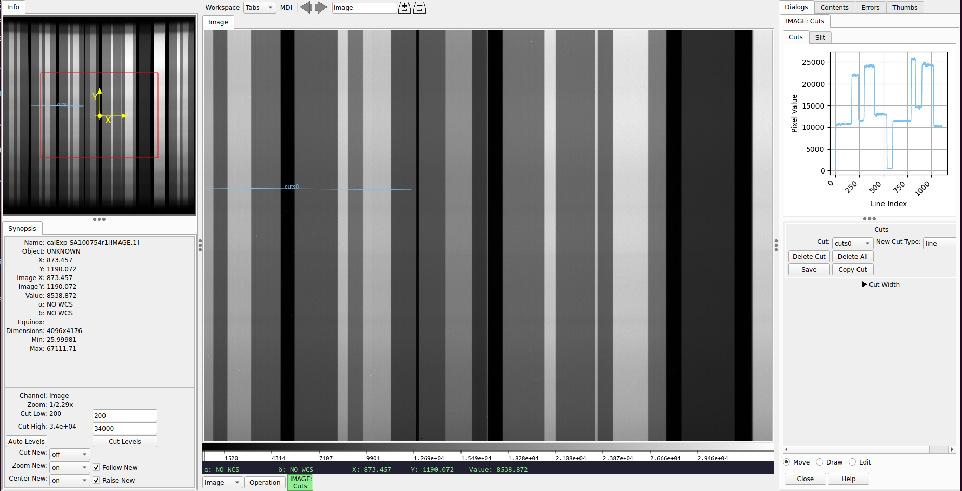Click the Cut Low input field
This screenshot has height=491, width=962.
pos(125,415)
